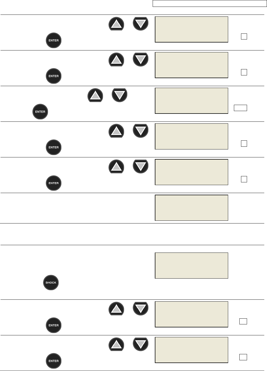Tick the checkbox beside the first display
267x371 pixels.
pyautogui.click(x=244, y=36)
